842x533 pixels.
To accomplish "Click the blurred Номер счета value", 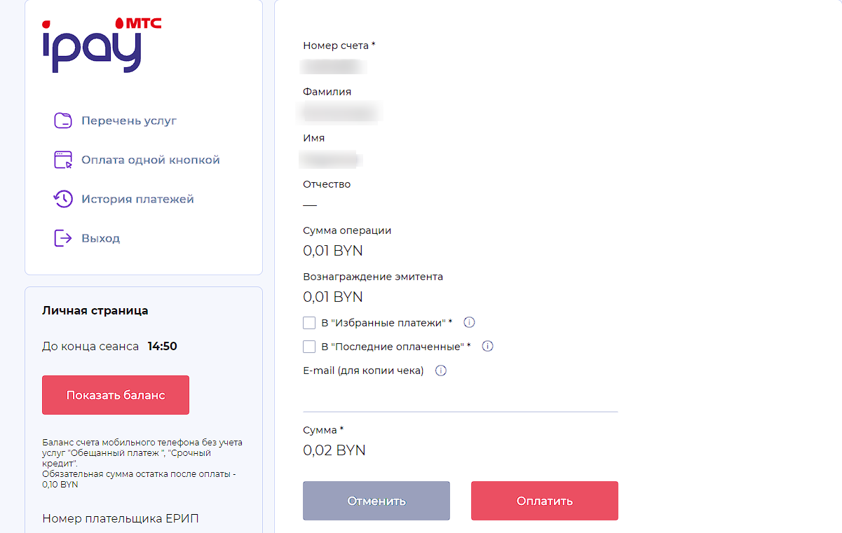I will [333, 67].
